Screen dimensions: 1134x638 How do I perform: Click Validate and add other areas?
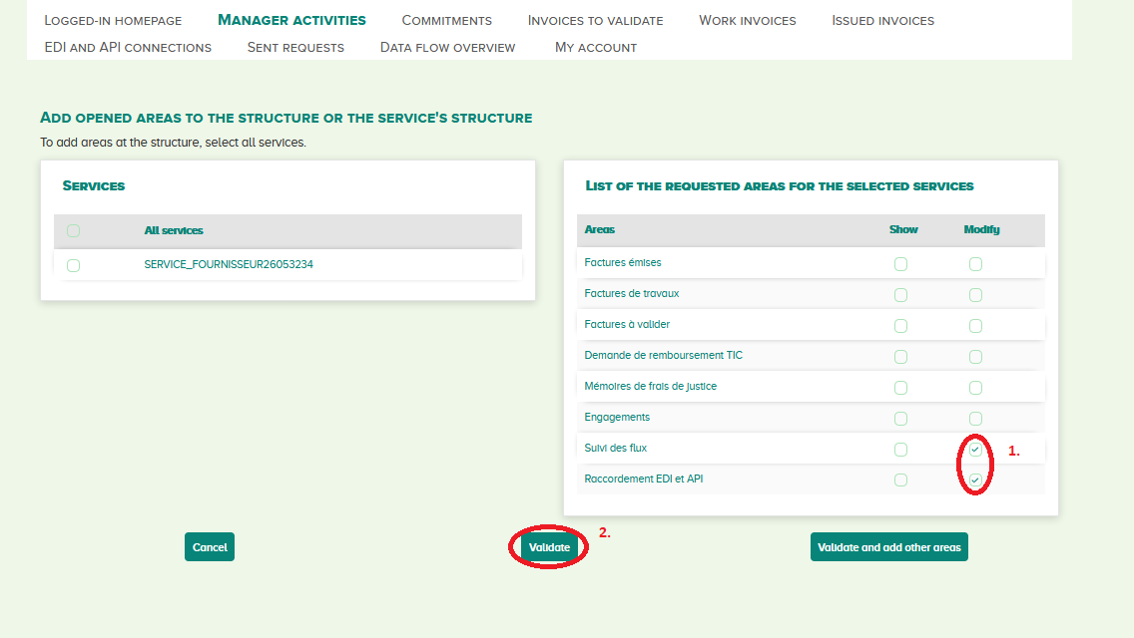pyautogui.click(x=888, y=547)
